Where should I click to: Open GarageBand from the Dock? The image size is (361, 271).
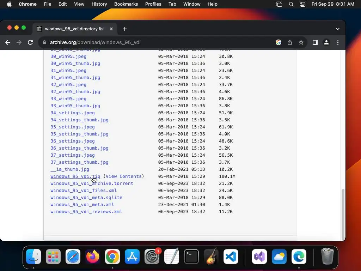211,257
